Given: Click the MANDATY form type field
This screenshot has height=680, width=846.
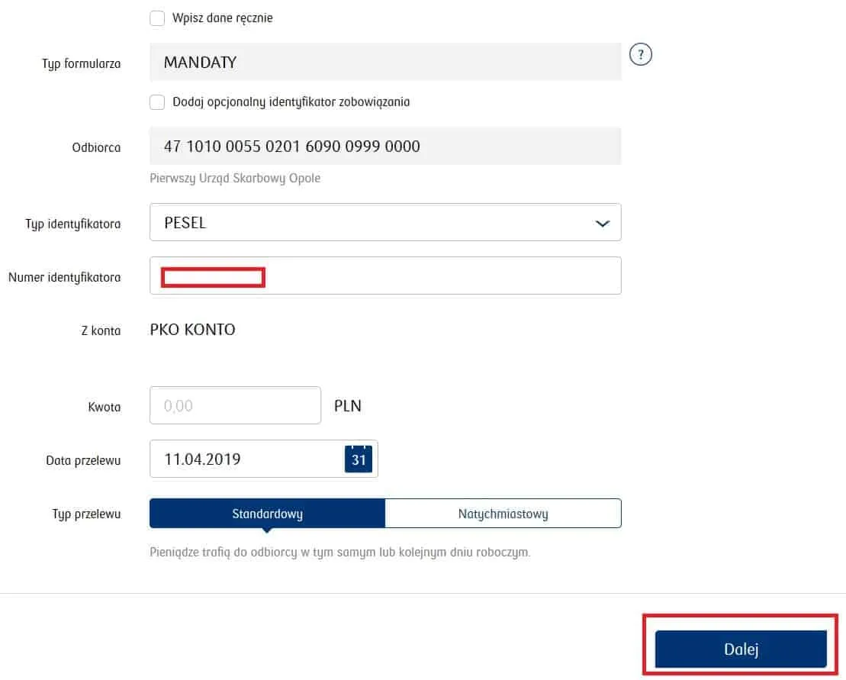Looking at the screenshot, I should (x=385, y=62).
